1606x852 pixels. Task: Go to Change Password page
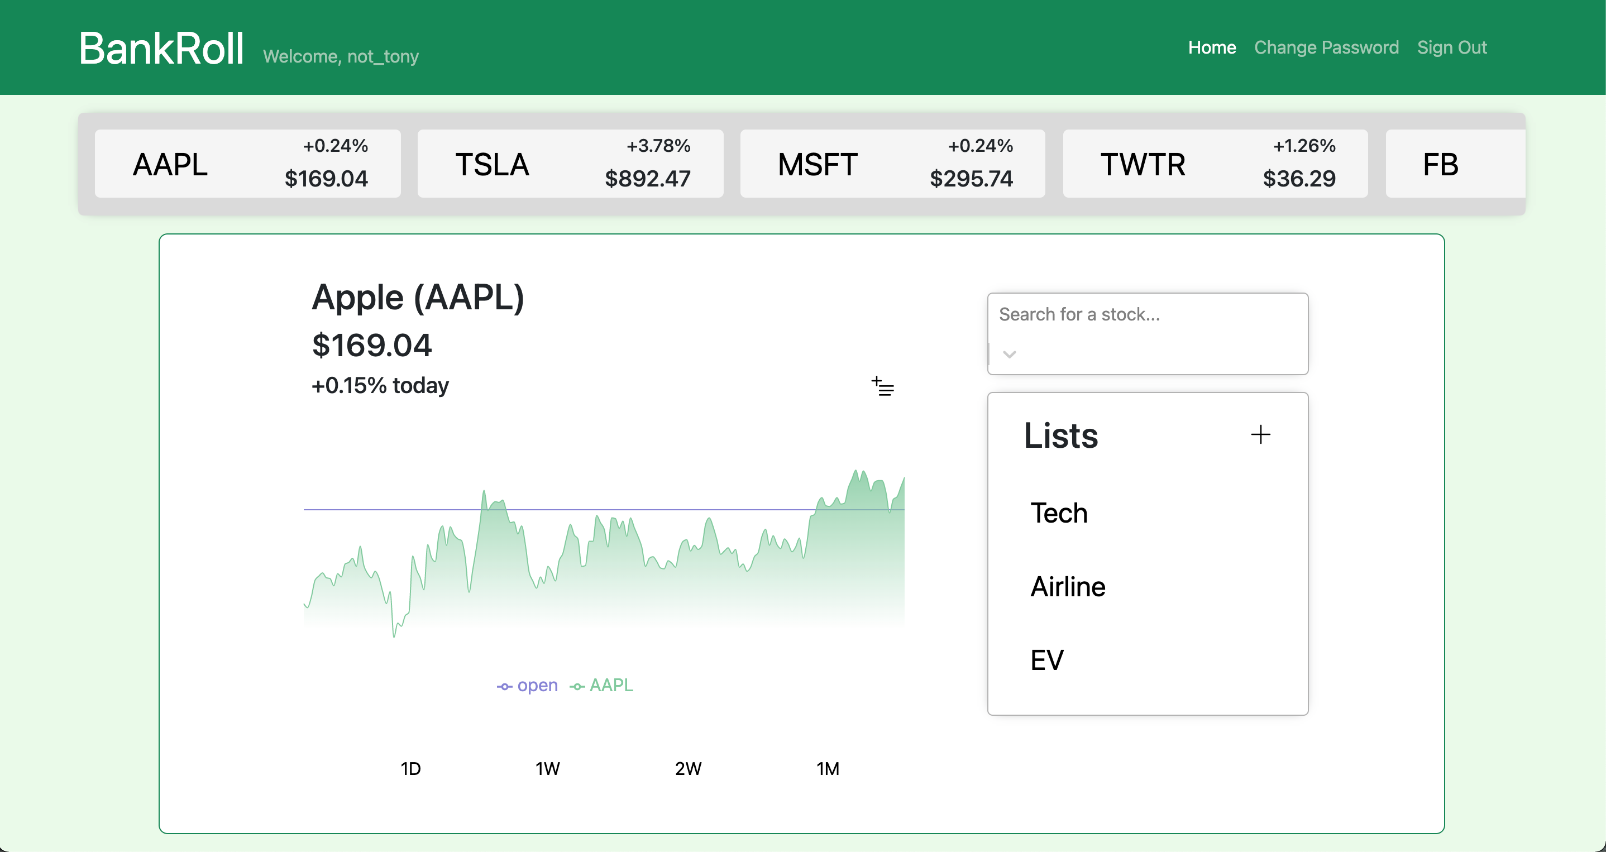[x=1326, y=47]
